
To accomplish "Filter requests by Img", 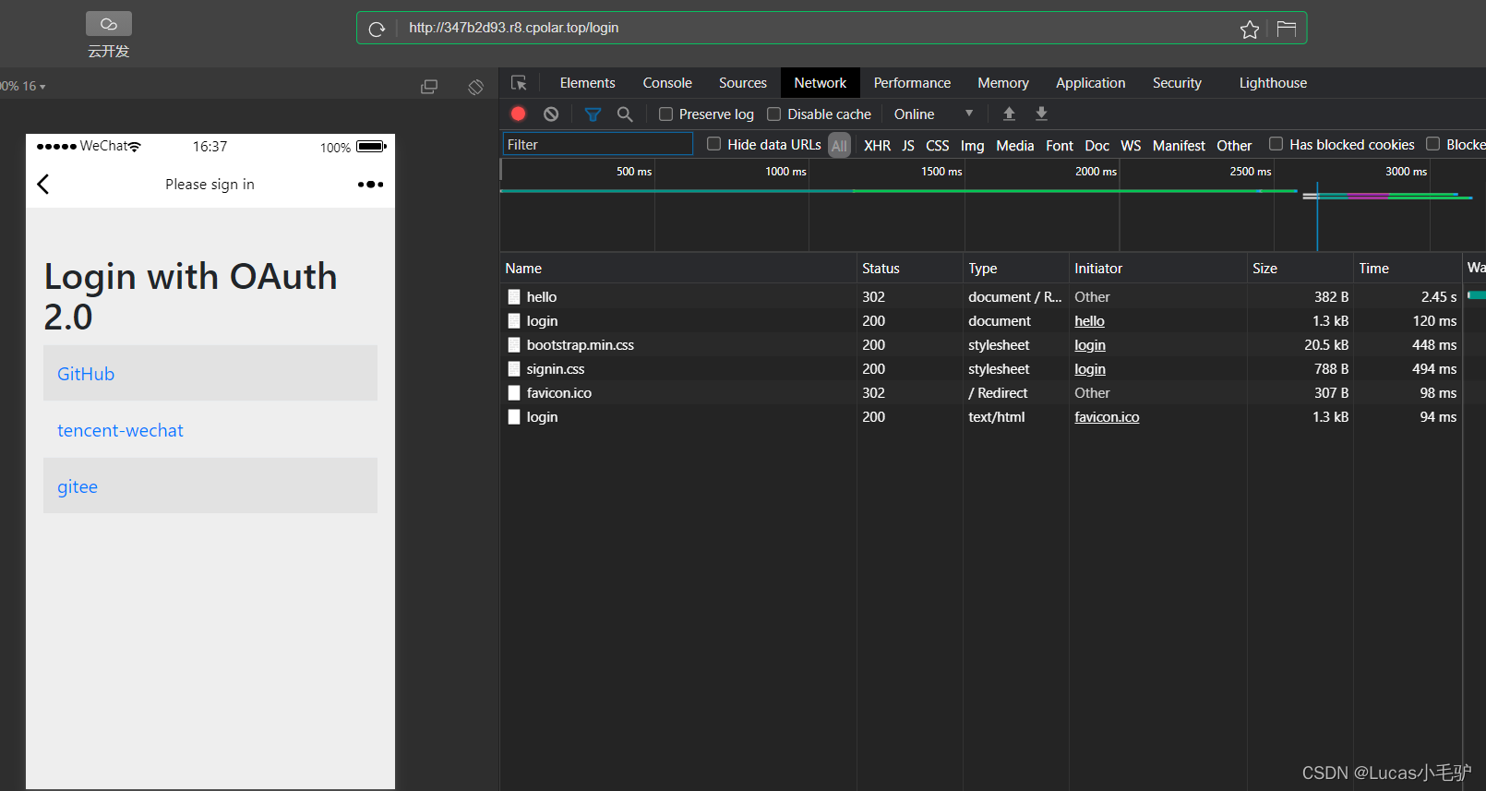I will [x=972, y=146].
